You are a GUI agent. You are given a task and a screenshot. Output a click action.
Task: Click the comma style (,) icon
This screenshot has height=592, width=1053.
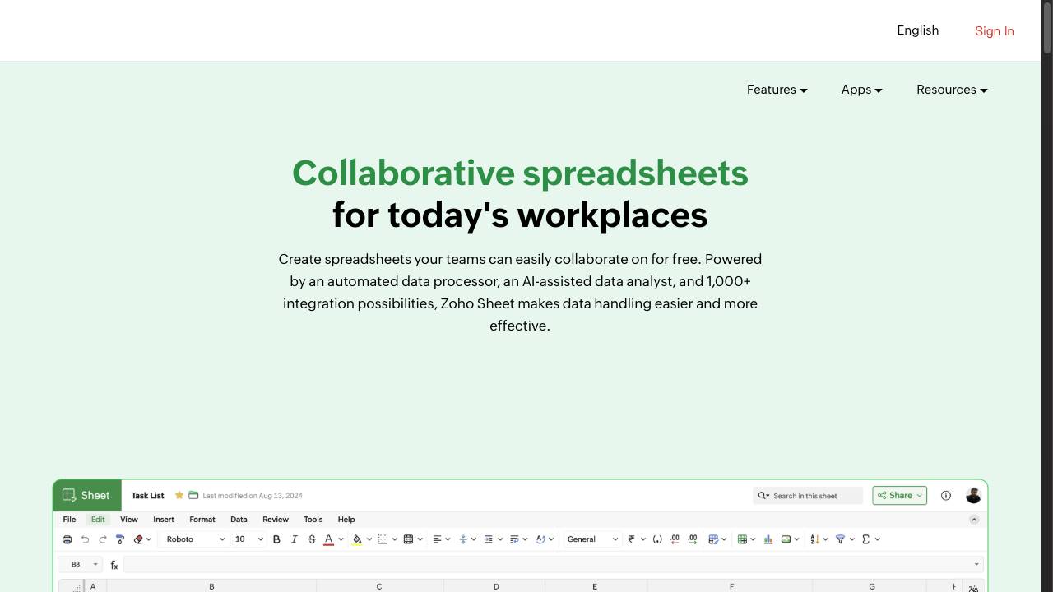(657, 539)
